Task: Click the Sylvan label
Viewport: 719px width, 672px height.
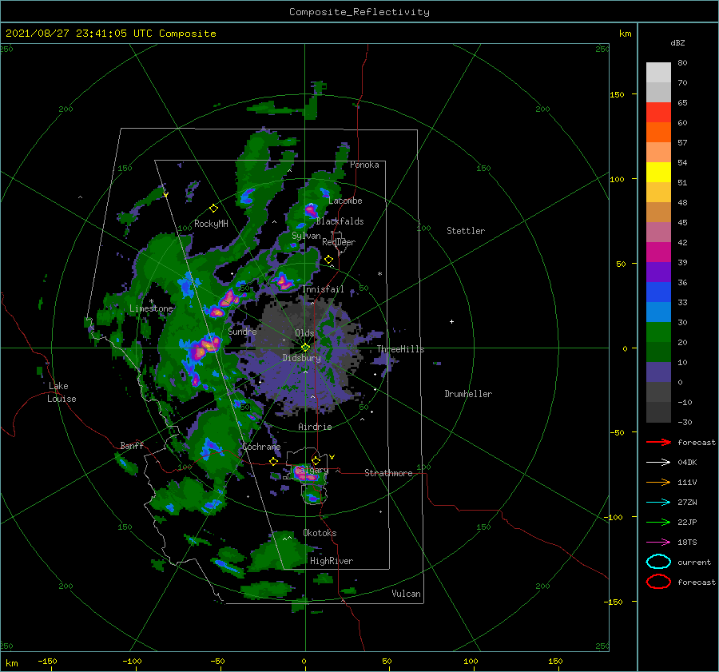Action: pos(306,236)
